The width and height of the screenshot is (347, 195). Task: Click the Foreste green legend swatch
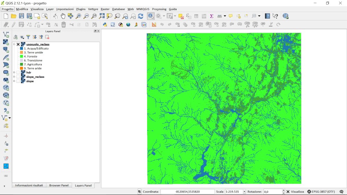click(22, 57)
